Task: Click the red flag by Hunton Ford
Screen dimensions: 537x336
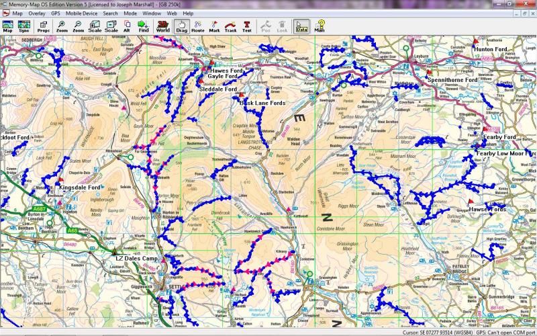Action: [476, 42]
